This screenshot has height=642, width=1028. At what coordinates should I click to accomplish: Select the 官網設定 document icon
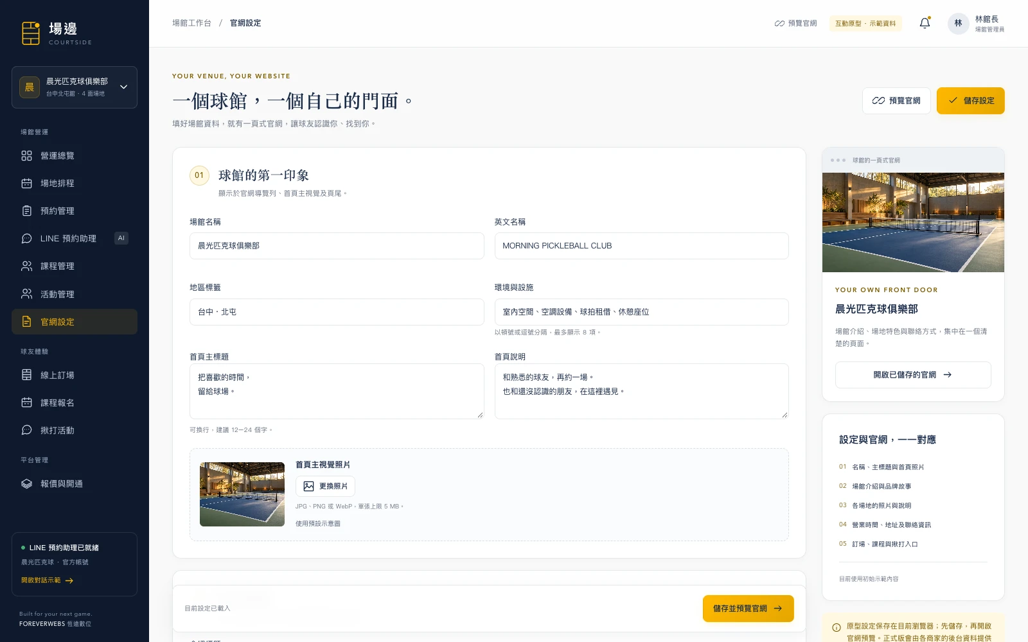(26, 322)
